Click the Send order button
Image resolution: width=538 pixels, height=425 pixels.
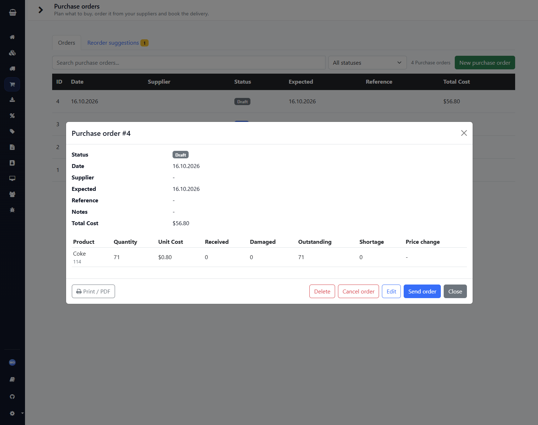[x=422, y=291]
